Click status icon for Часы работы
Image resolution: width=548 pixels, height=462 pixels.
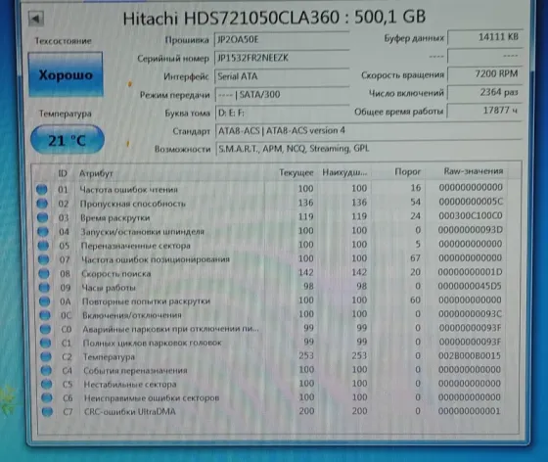pyautogui.click(x=44, y=287)
